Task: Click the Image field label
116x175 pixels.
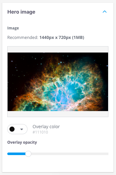Action: (x=13, y=28)
